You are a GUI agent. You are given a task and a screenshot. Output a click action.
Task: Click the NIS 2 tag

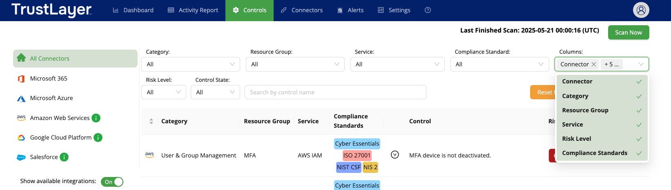(370, 167)
